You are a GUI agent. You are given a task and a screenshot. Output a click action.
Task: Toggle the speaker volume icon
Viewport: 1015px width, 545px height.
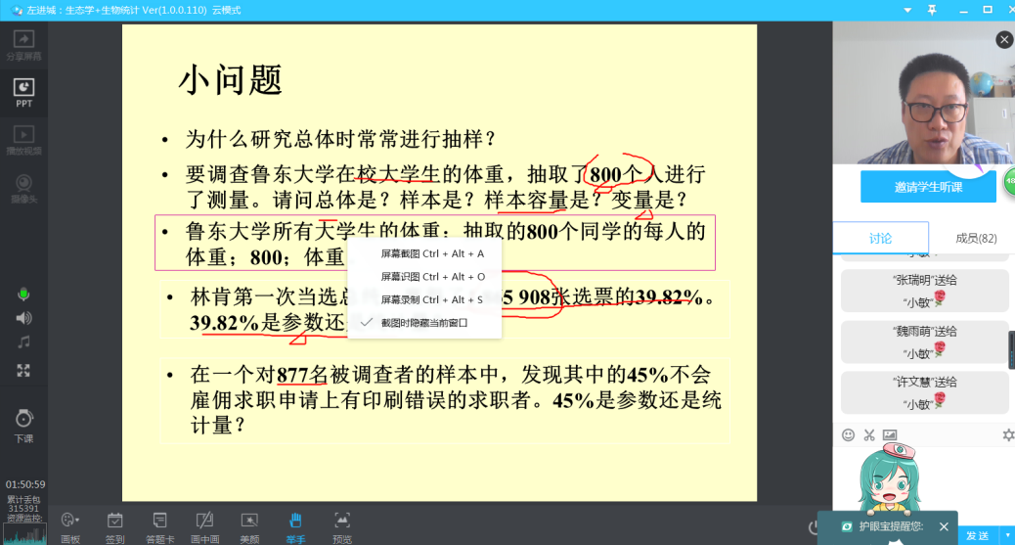click(x=23, y=318)
